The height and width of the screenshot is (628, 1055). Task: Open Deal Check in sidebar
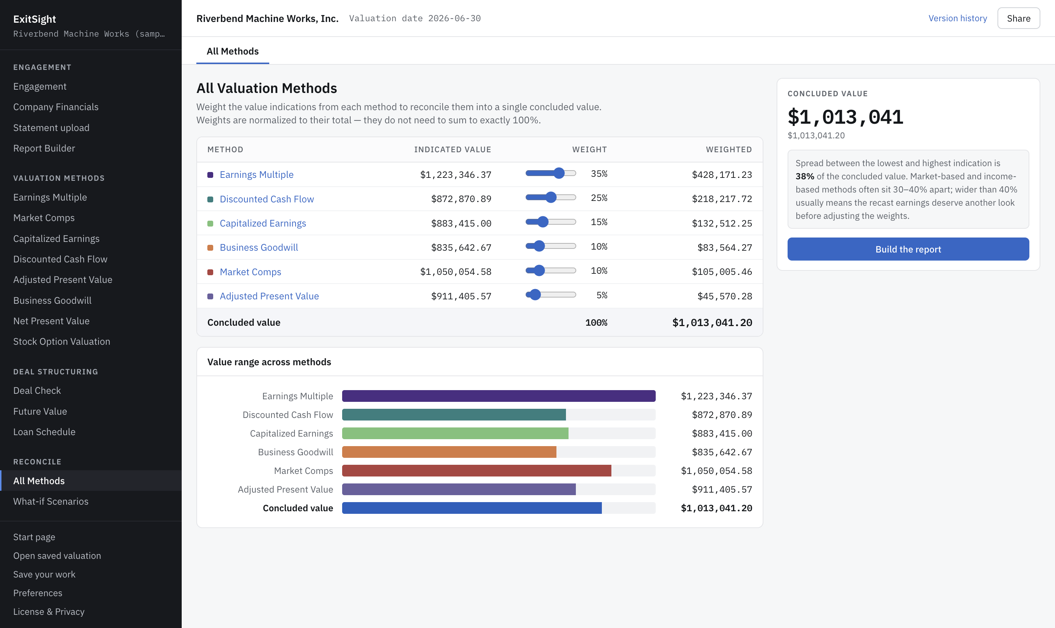[x=90, y=390]
